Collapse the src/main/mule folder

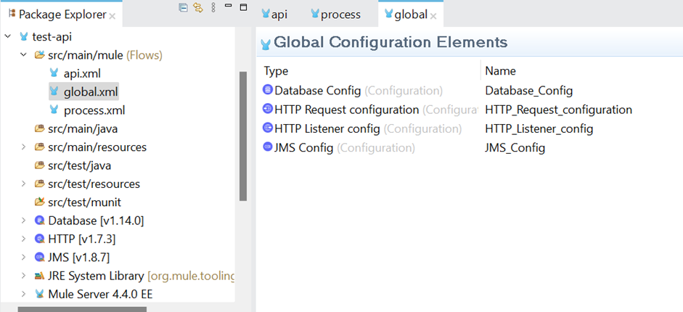click(x=23, y=55)
